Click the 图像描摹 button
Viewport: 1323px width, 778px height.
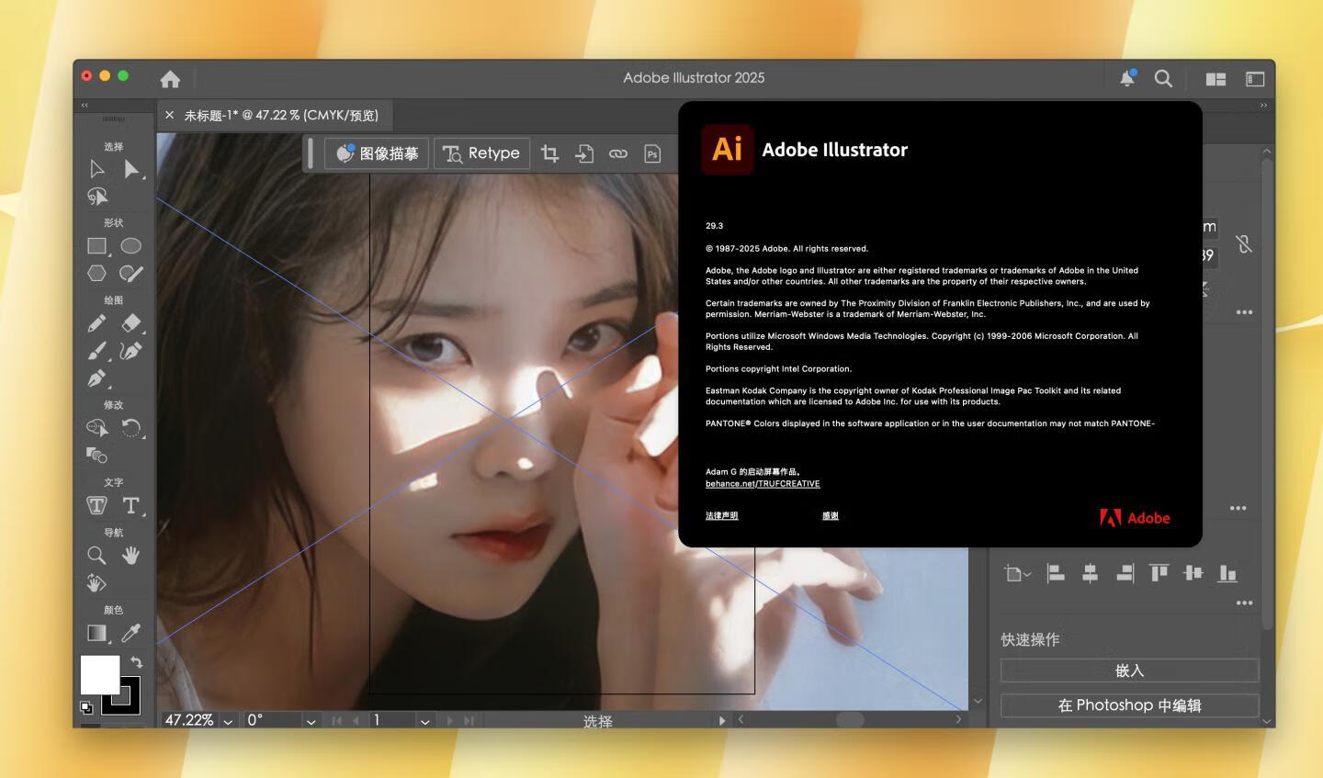(x=377, y=153)
